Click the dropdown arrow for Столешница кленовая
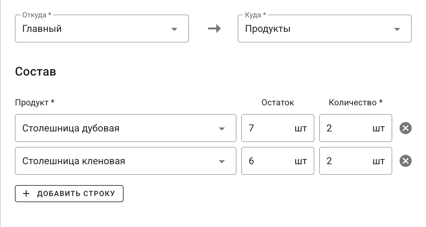The width and height of the screenshot is (426, 227). pos(222,161)
